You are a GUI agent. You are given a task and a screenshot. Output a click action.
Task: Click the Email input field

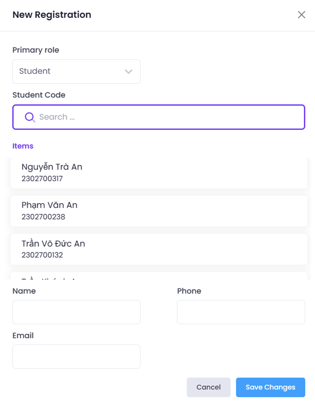76,356
